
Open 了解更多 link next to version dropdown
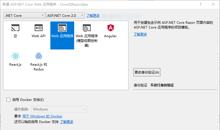pyautogui.click(x=93, y=16)
